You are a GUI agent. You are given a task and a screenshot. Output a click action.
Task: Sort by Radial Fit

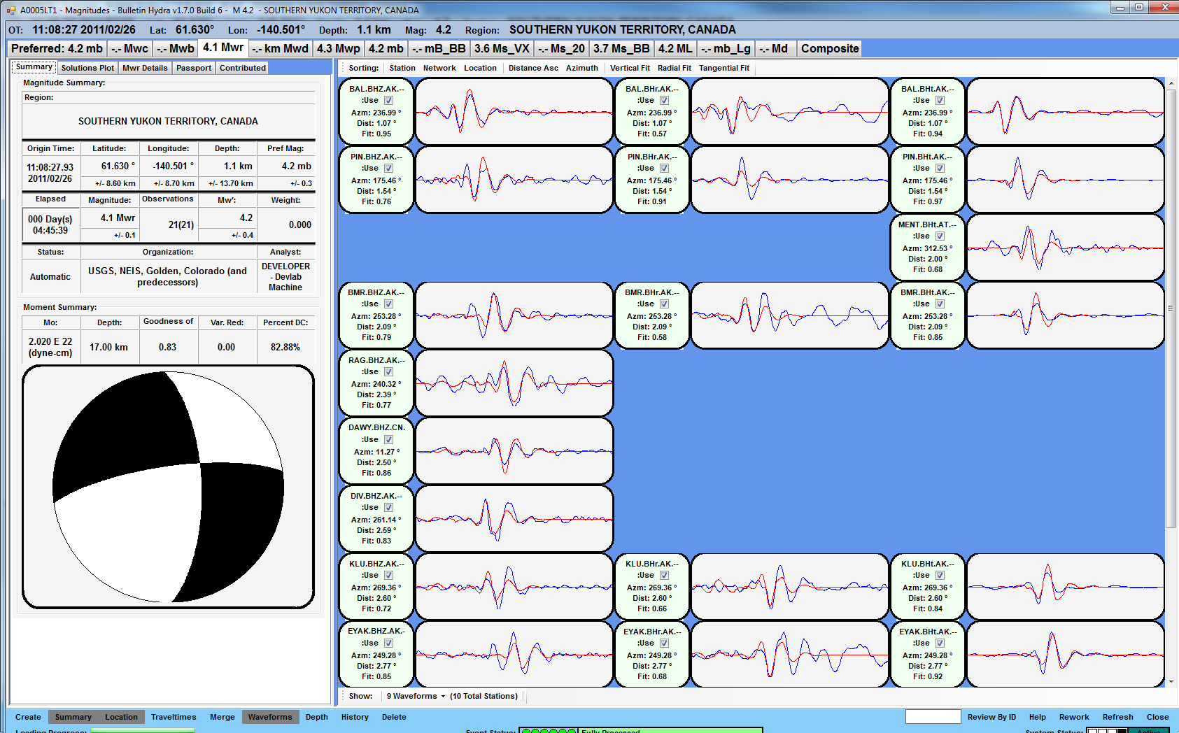pos(675,68)
